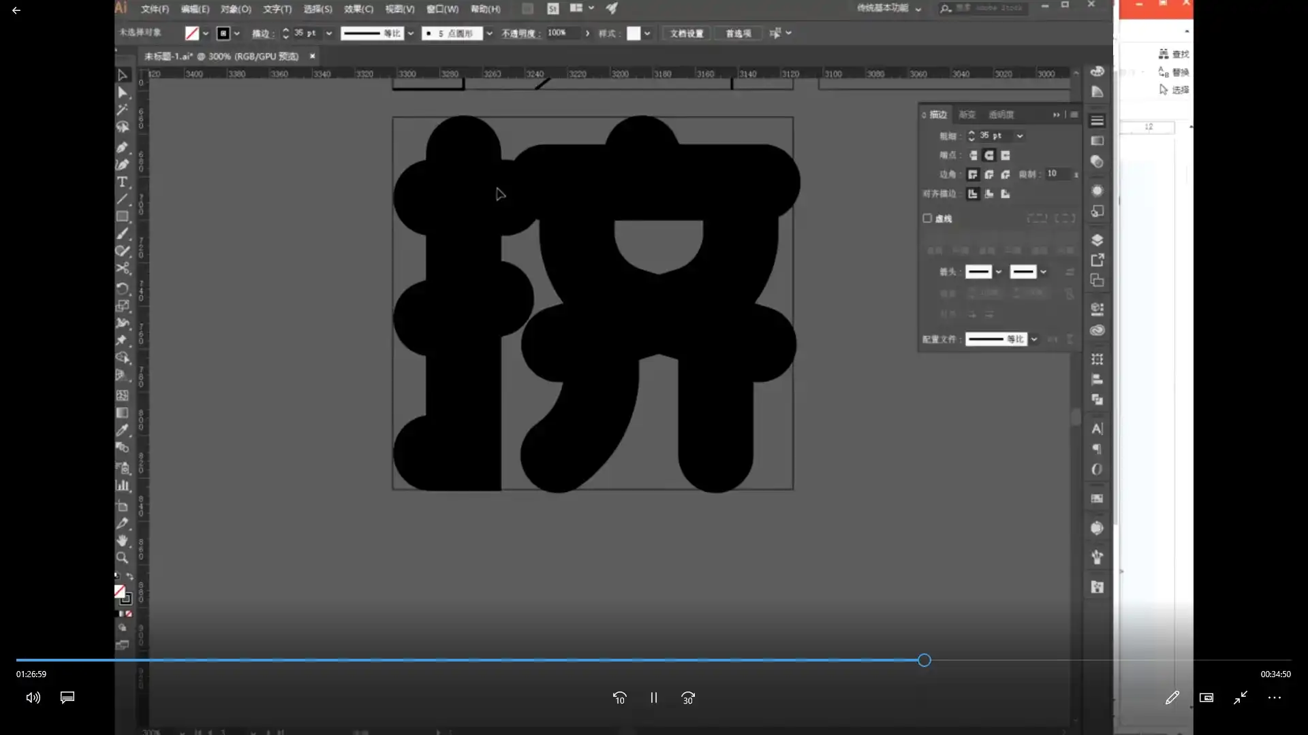Open the 效果(C) menu
The width and height of the screenshot is (1308, 735).
click(x=358, y=9)
